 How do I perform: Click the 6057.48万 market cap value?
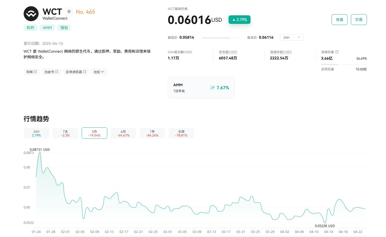(228, 58)
